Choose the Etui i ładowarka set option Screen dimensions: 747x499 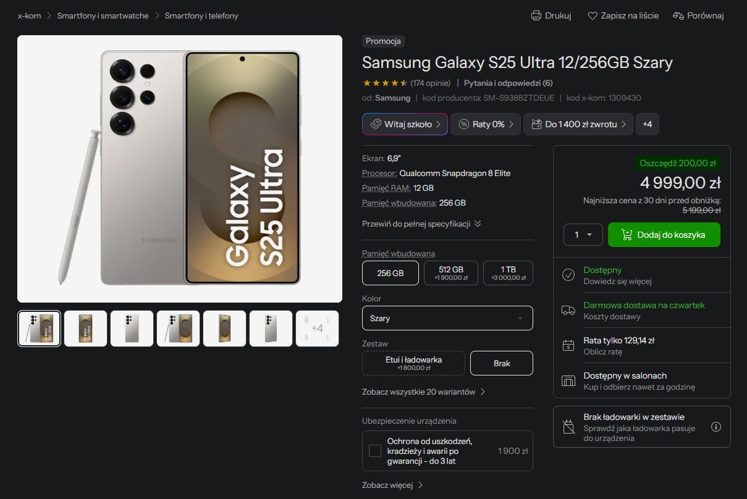413,363
